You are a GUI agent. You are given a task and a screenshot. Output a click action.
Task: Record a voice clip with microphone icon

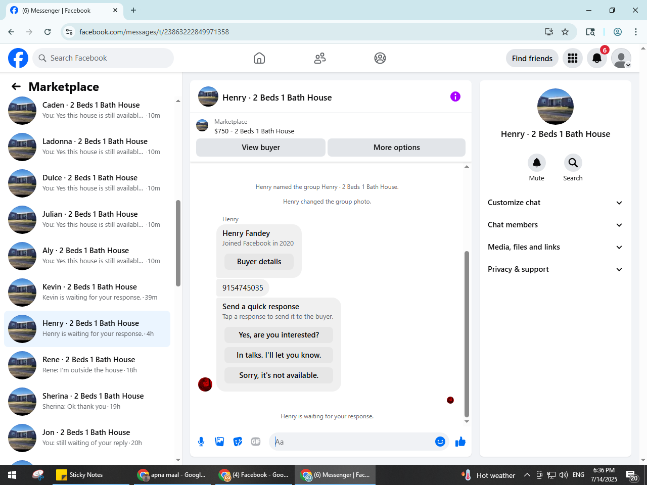click(201, 442)
